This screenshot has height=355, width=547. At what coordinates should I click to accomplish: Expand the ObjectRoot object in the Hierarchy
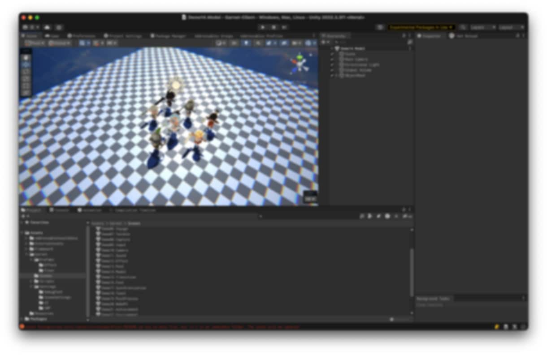[336, 76]
